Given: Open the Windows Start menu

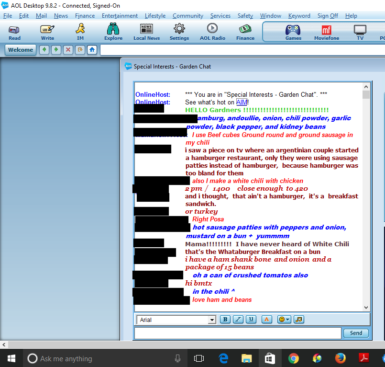Looking at the screenshot, I should click(x=11, y=358).
